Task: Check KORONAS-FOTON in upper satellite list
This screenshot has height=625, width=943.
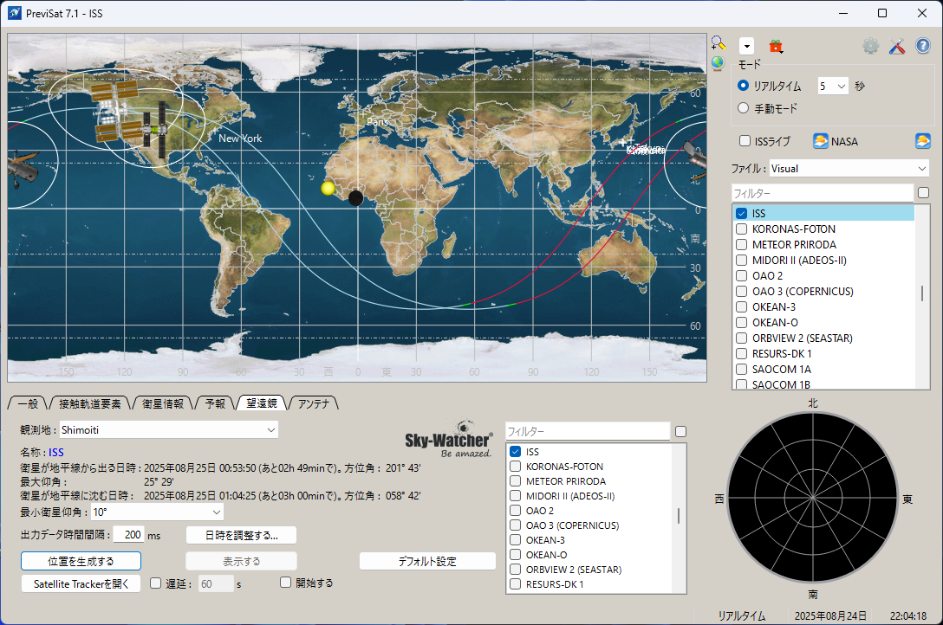Action: pyautogui.click(x=742, y=229)
